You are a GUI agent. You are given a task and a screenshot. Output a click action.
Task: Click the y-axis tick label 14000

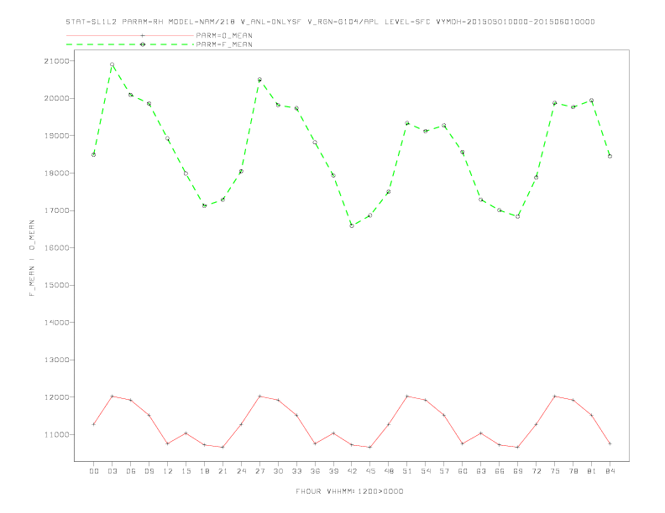coord(56,323)
